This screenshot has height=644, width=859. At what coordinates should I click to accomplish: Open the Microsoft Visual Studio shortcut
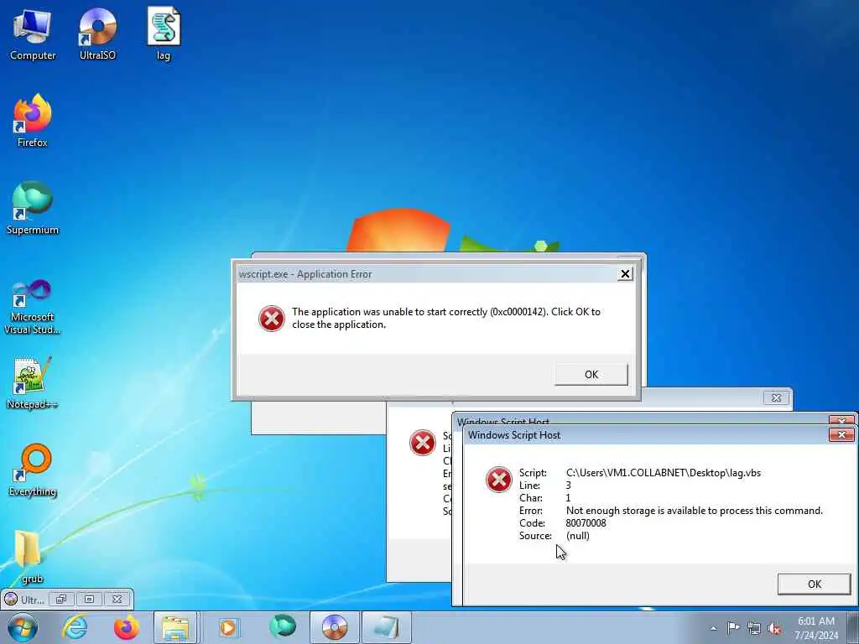pos(33,307)
